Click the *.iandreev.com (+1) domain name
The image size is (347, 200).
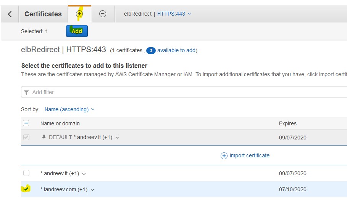point(64,189)
